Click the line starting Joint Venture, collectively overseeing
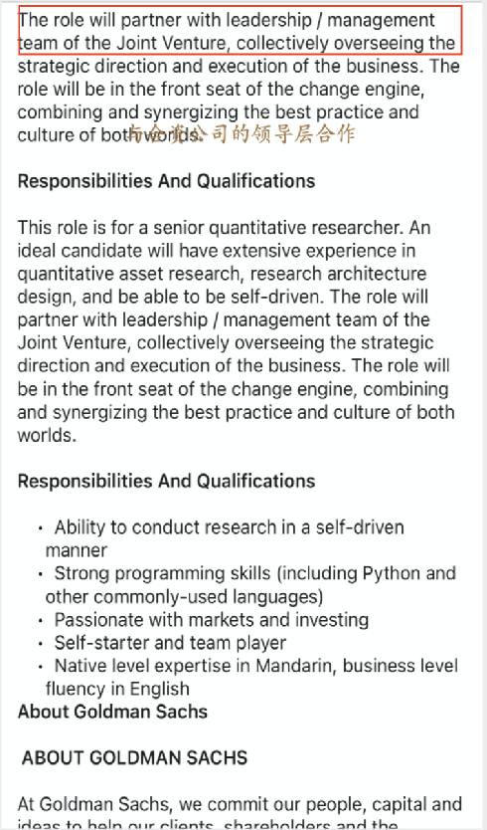This screenshot has height=830, width=487. click(226, 343)
